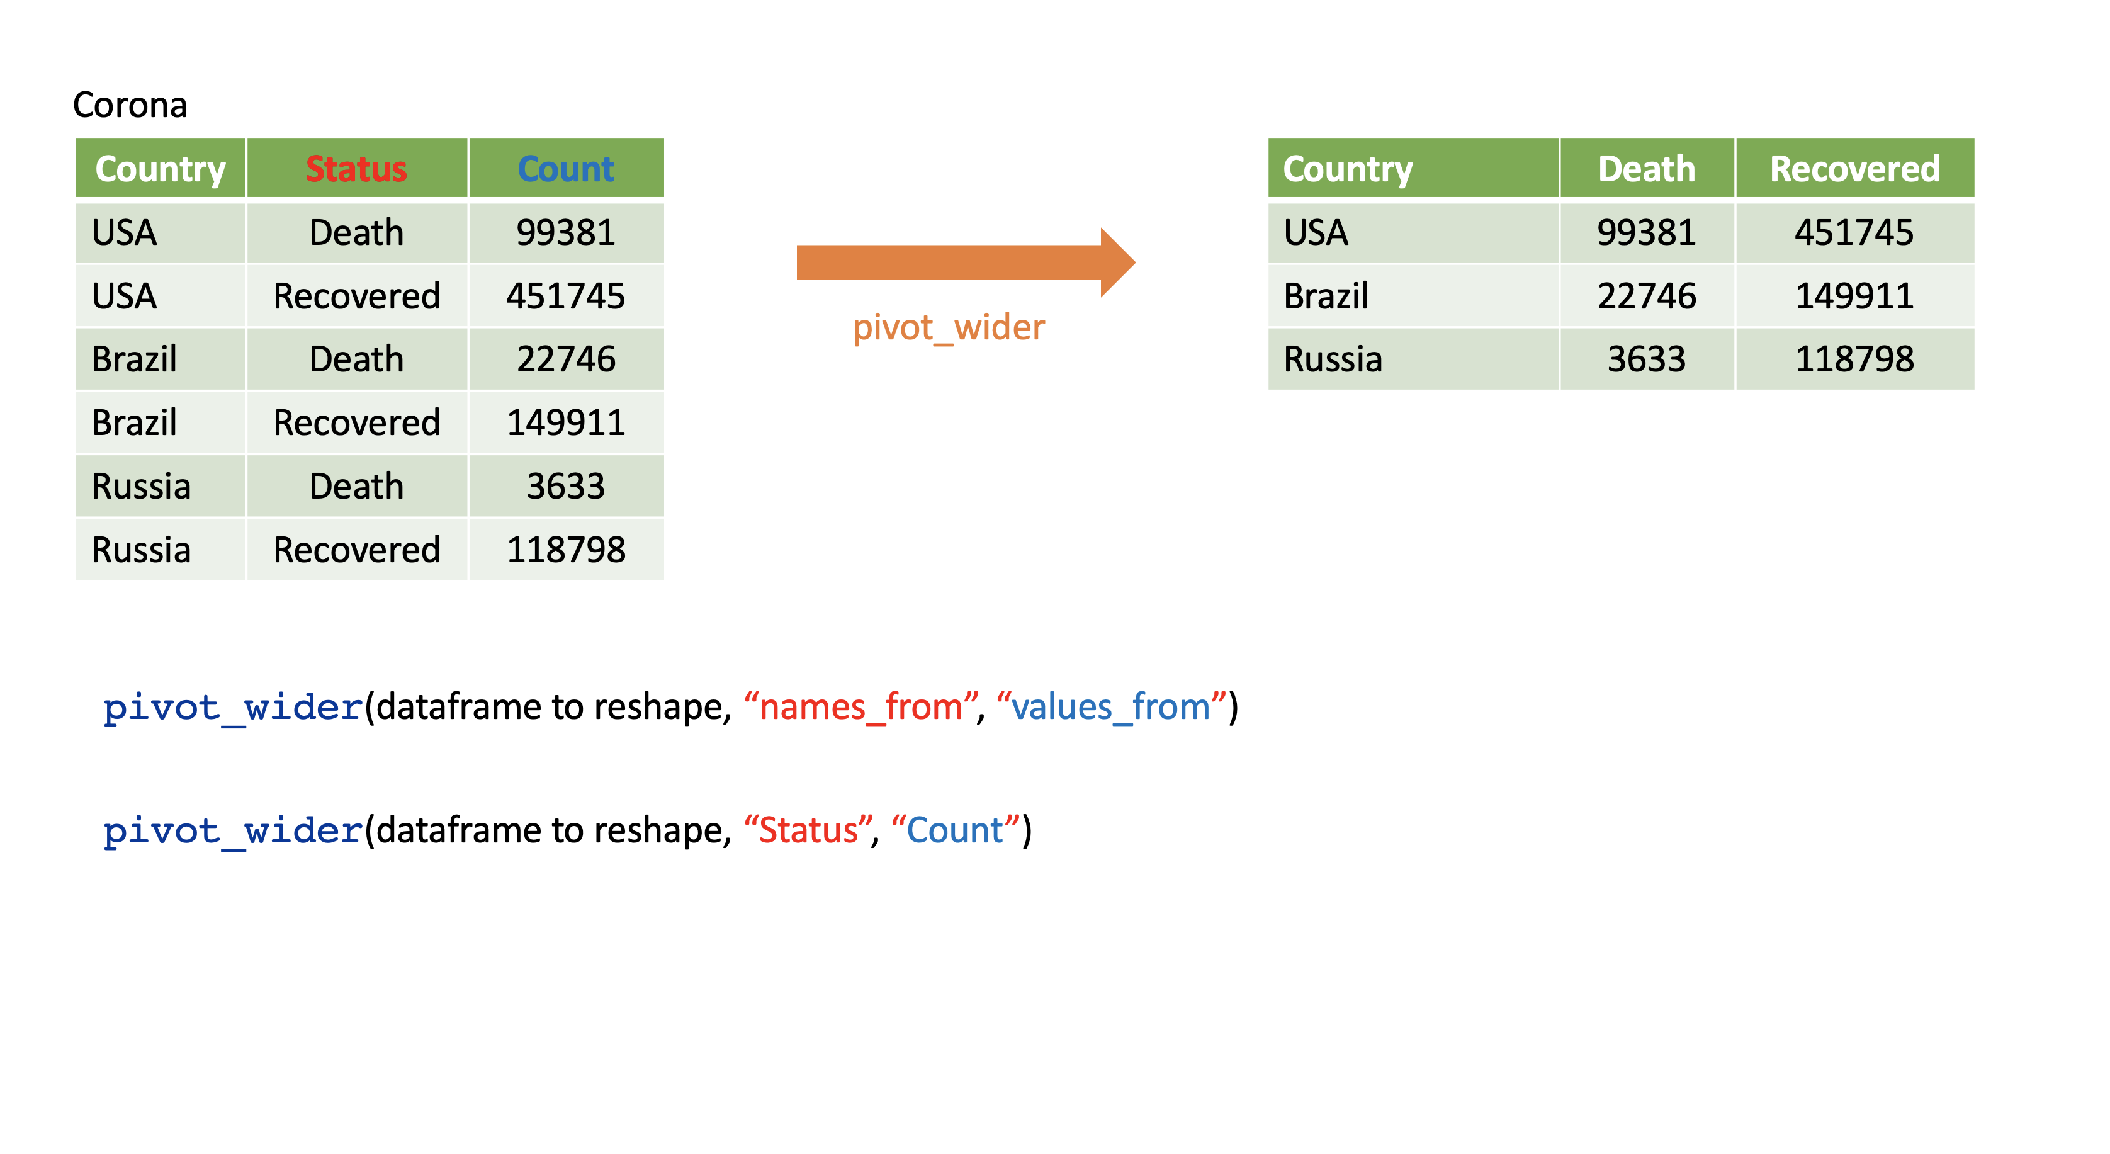2110x1154 pixels.
Task: Select the Recovered header in wide table
Action: pyautogui.click(x=1854, y=169)
